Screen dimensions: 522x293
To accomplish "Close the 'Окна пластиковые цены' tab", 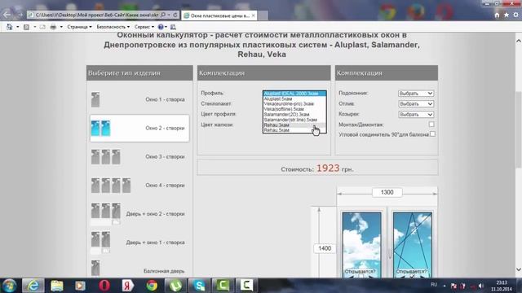I will [254, 15].
